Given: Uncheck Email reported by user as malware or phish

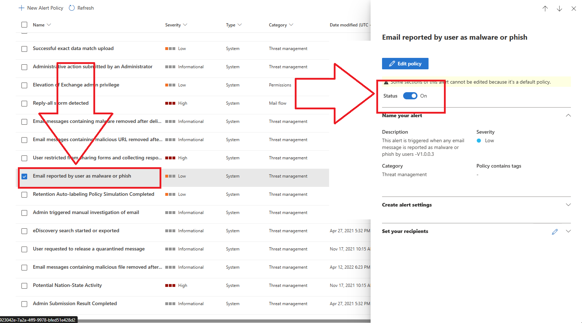Looking at the screenshot, I should pyautogui.click(x=24, y=177).
